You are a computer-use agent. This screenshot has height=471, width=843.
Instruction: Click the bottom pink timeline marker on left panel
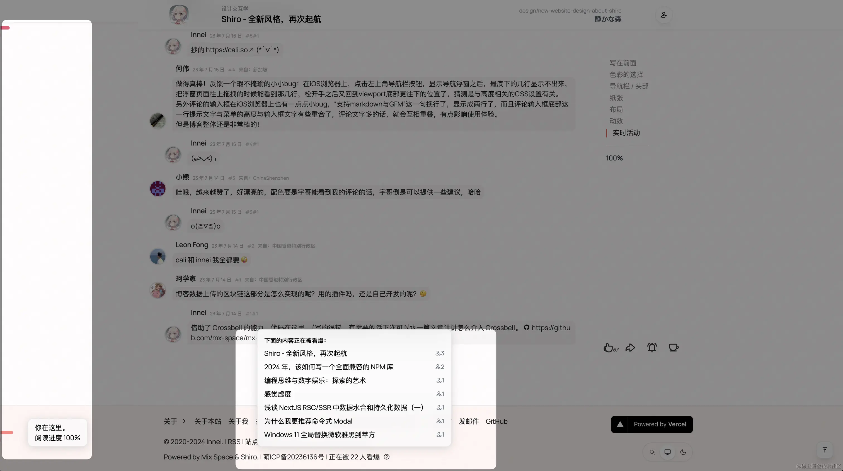click(7, 432)
